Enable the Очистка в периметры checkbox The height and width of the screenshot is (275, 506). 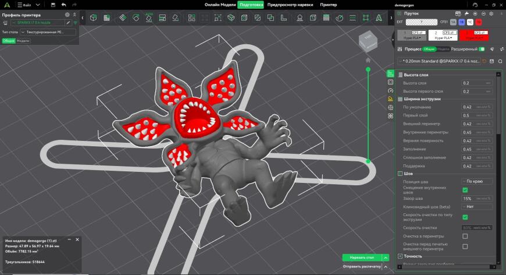[465, 236]
